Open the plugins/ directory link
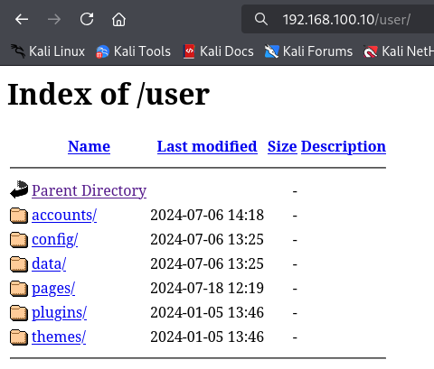 click(60, 313)
